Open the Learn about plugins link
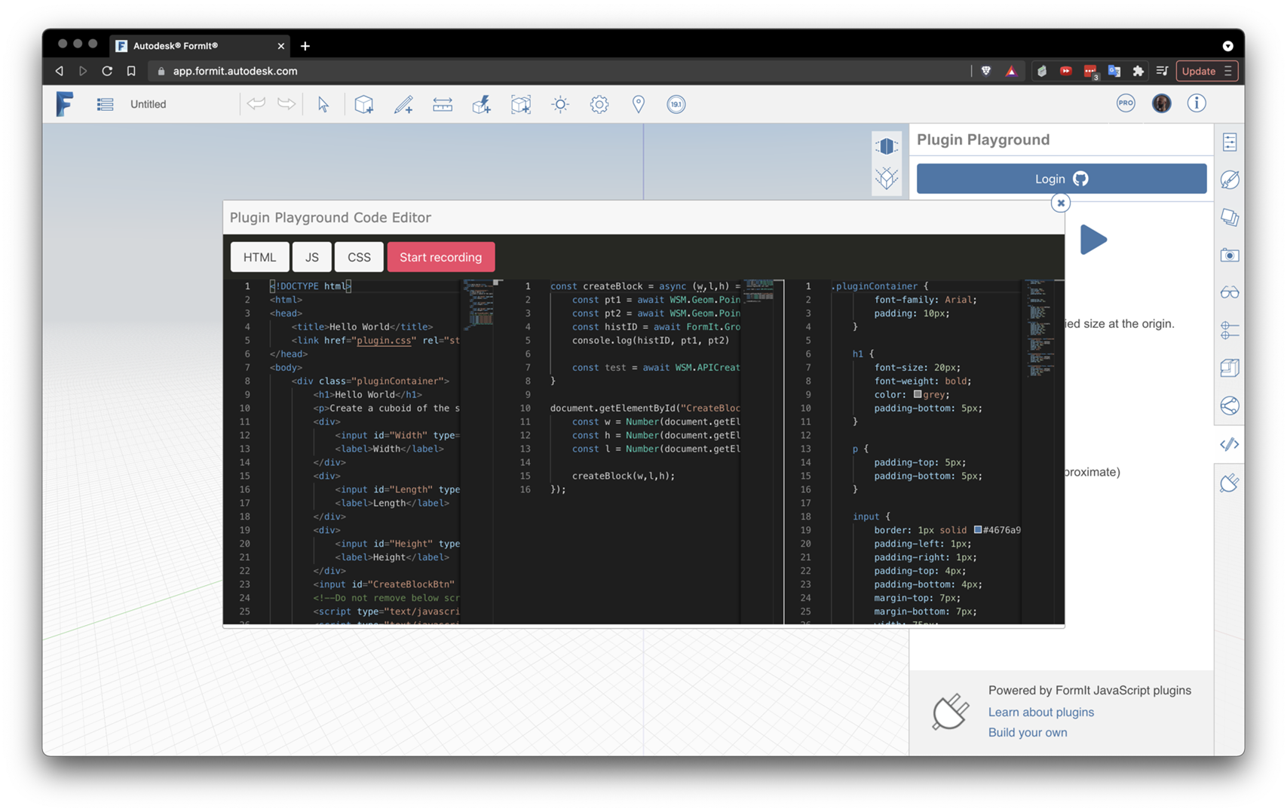This screenshot has height=812, width=1287. (1040, 712)
